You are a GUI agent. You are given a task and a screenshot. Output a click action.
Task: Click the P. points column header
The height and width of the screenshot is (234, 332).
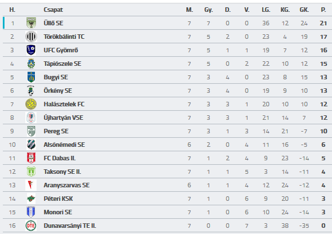324,10
